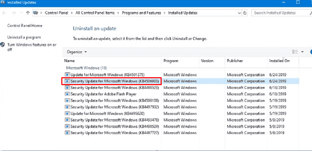Go up one level with Up arrow
The height and width of the screenshot is (151, 312).
point(28,13)
